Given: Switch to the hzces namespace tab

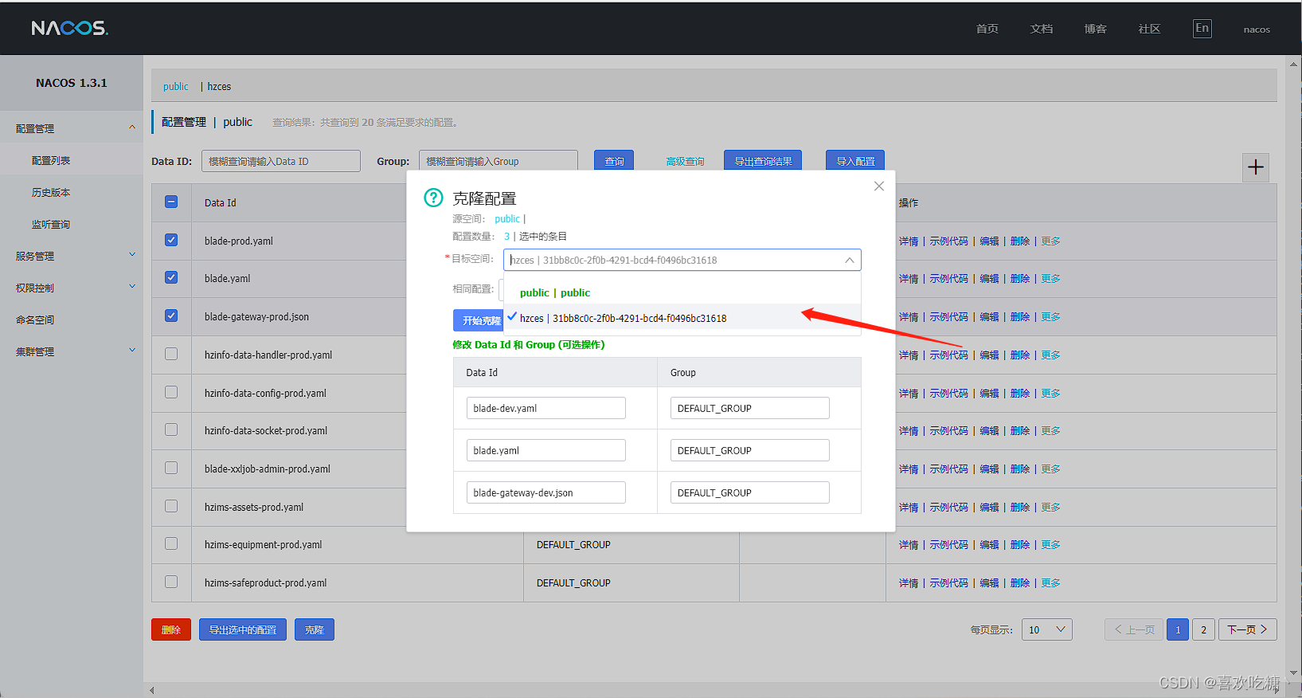Looking at the screenshot, I should 219,86.
